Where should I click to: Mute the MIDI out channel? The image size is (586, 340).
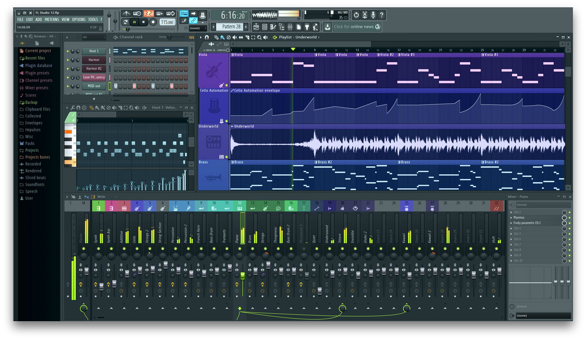pyautogui.click(x=68, y=86)
